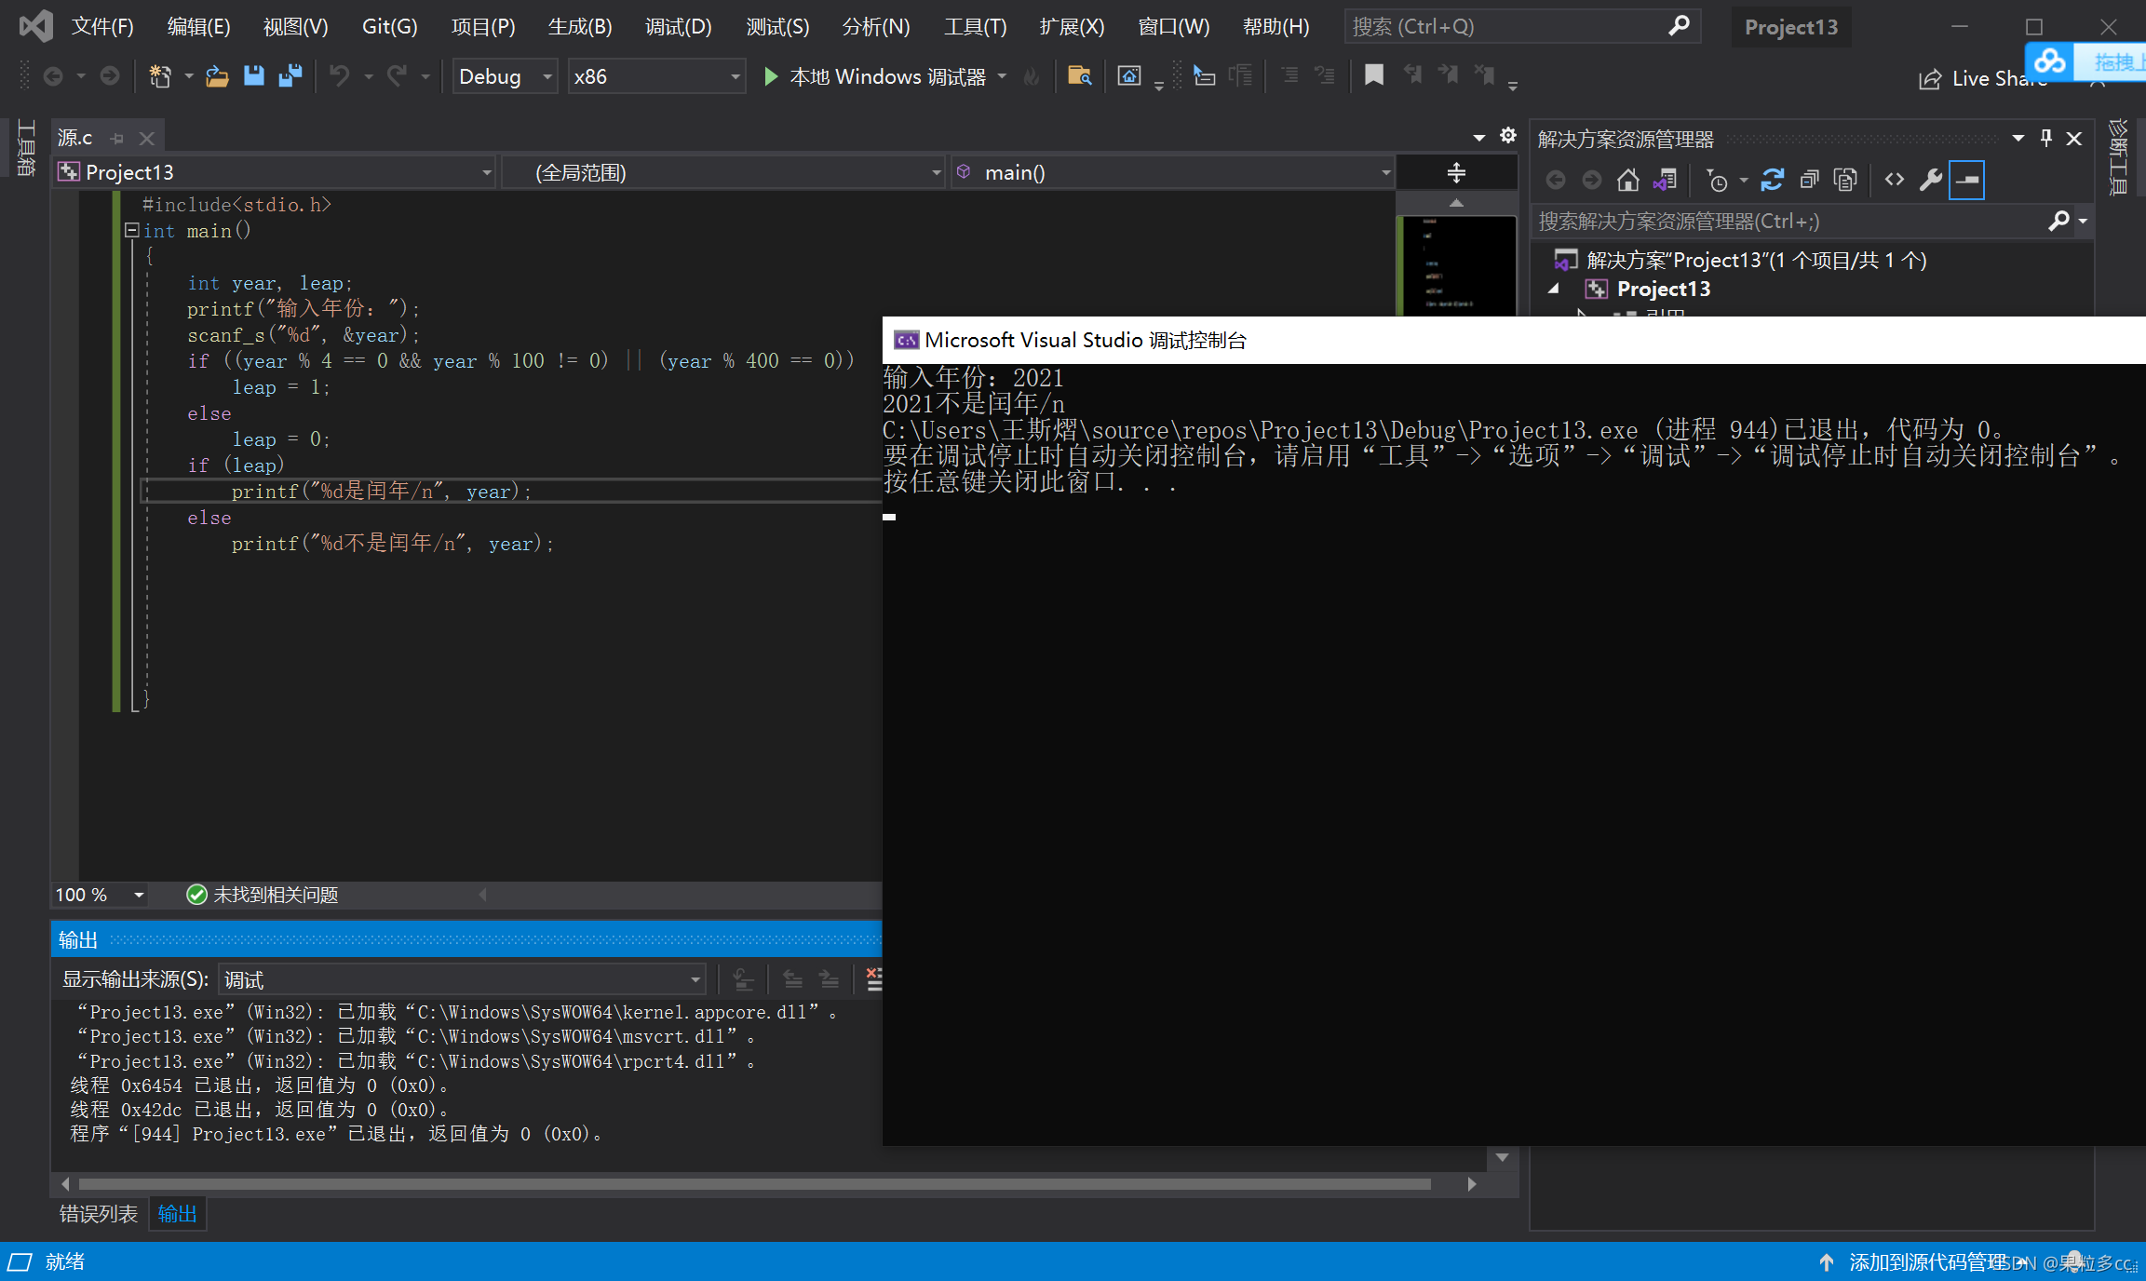
Task: Open the debugger target dropdown arrow
Action: [x=1002, y=76]
